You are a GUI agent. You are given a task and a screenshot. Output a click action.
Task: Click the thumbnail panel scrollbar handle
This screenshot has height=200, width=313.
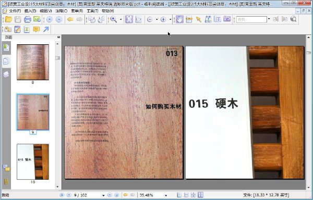click(x=58, y=58)
